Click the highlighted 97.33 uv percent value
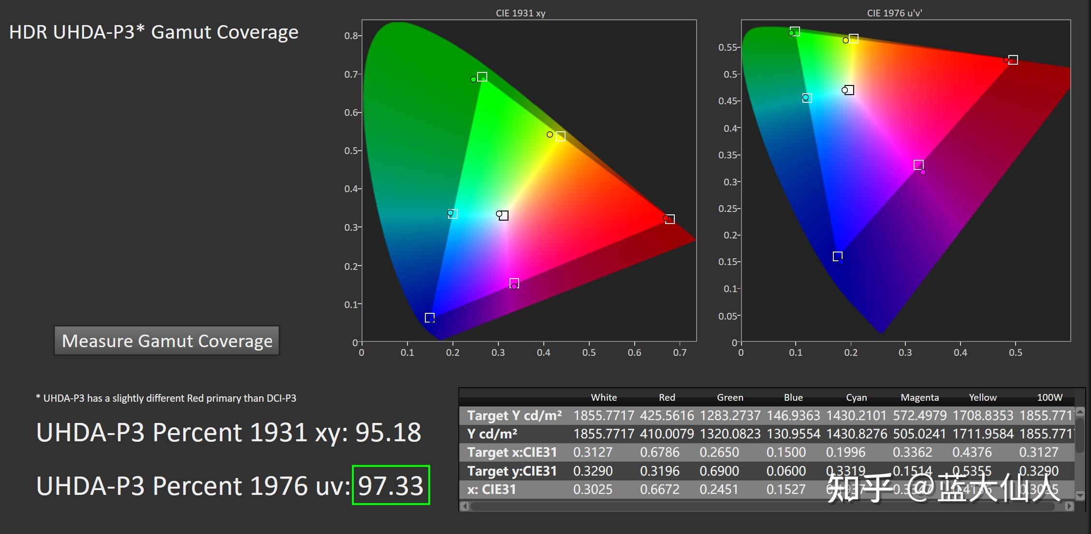 click(x=391, y=485)
